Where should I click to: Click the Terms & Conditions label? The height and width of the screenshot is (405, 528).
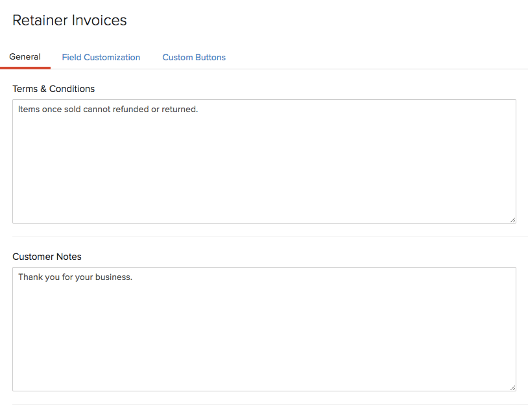click(54, 89)
